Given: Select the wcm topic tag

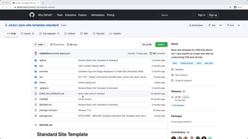Looking at the screenshot, I should tap(199, 63).
